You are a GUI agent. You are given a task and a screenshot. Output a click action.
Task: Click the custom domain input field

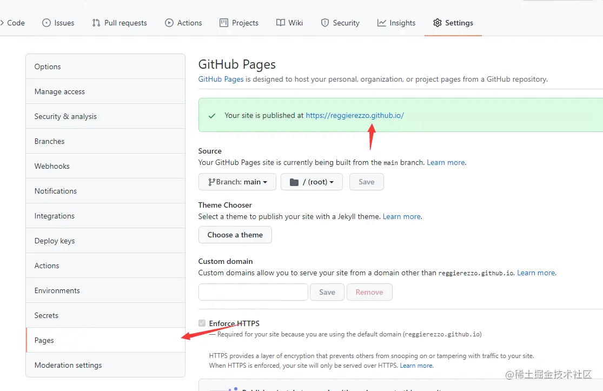[x=253, y=292]
